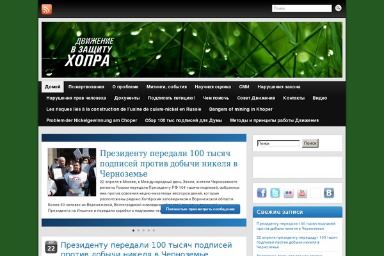This screenshot has width=384, height=256.
Task: Open the Facebook social icon
Action: pos(262,193)
